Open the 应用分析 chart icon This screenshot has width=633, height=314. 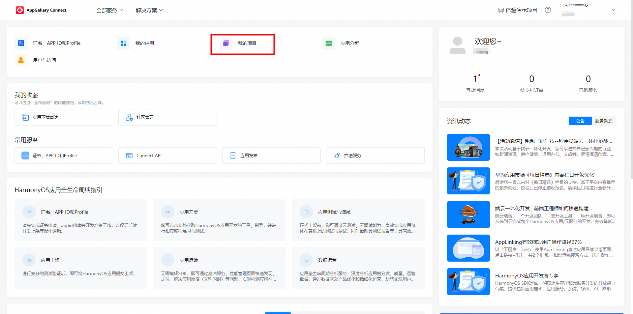329,43
